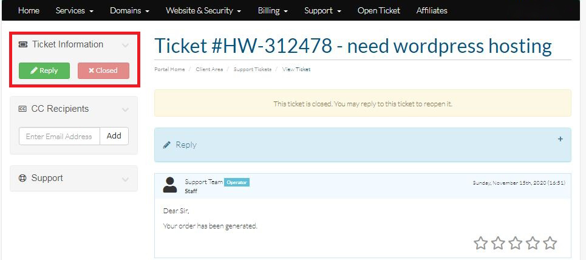The width and height of the screenshot is (586, 260).
Task: Click the Enter Email Address field
Action: pos(59,136)
